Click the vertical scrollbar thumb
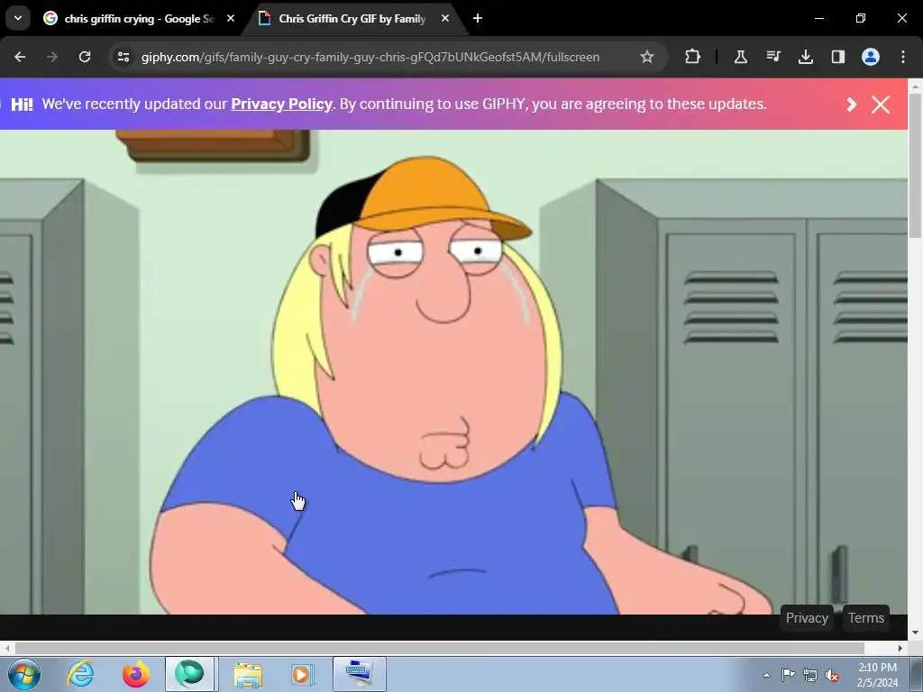 click(915, 165)
